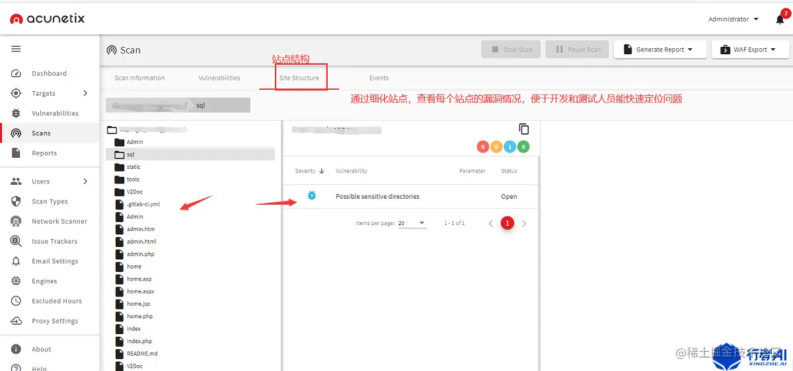Click the Status column header
Viewport: 793px width, 371px height.
(509, 171)
